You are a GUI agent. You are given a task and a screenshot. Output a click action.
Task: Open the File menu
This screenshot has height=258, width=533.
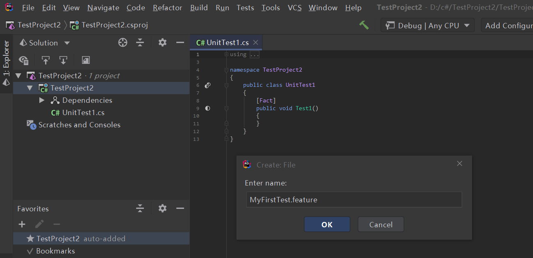tap(28, 8)
